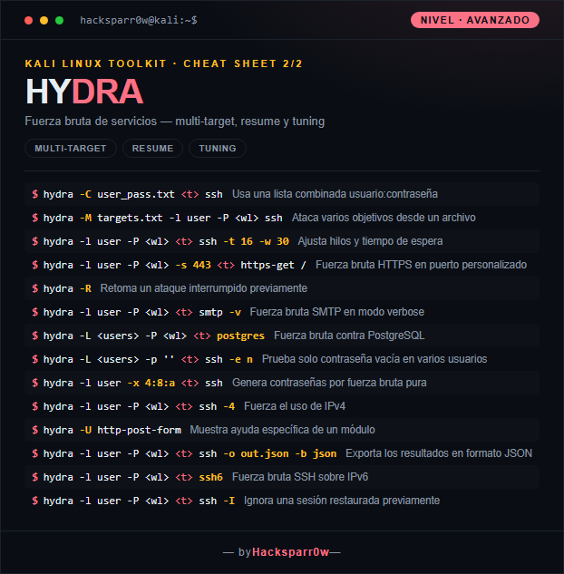Image resolution: width=564 pixels, height=574 pixels.
Task: Click 'Fuerza bruta contra PostgreSQL'
Action: pos(349,336)
